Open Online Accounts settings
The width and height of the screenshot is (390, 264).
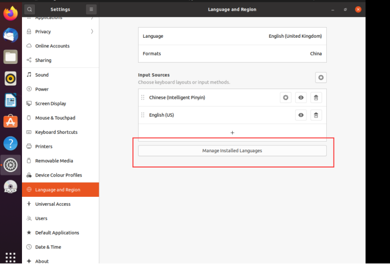[x=60, y=46]
